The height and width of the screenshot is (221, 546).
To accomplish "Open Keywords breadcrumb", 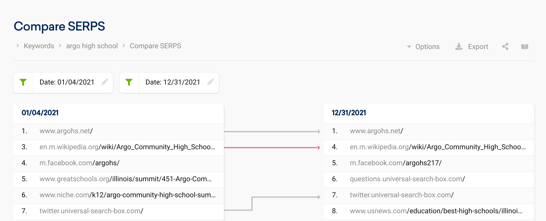I will (x=39, y=46).
